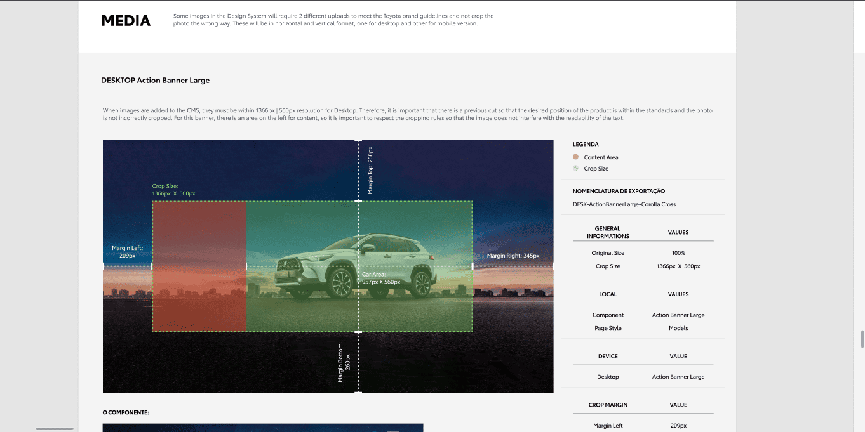Click the horizontal scrollbar thumb at bottom
This screenshot has height=432, width=865.
[55, 429]
